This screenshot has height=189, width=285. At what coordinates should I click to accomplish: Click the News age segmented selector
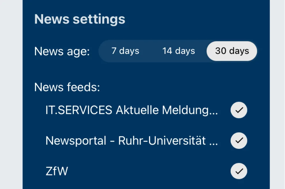[x=178, y=51]
